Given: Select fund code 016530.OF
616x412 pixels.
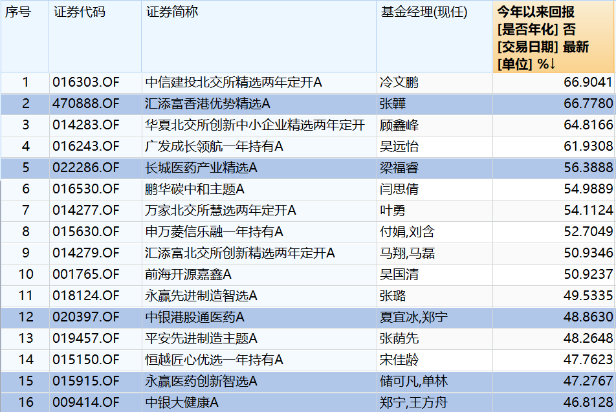Looking at the screenshot, I should [86, 189].
